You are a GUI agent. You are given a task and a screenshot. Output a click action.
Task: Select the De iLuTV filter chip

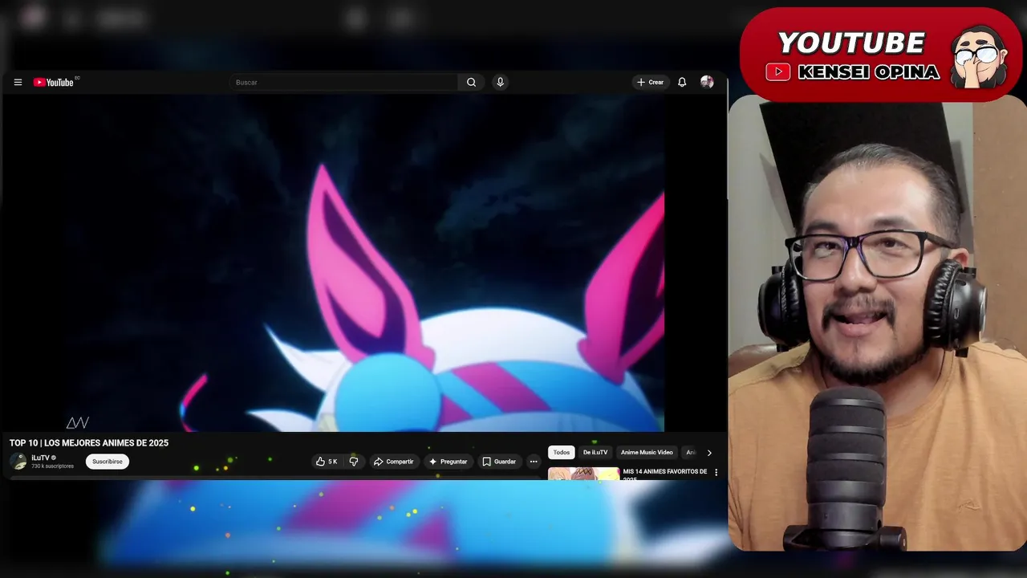point(595,453)
